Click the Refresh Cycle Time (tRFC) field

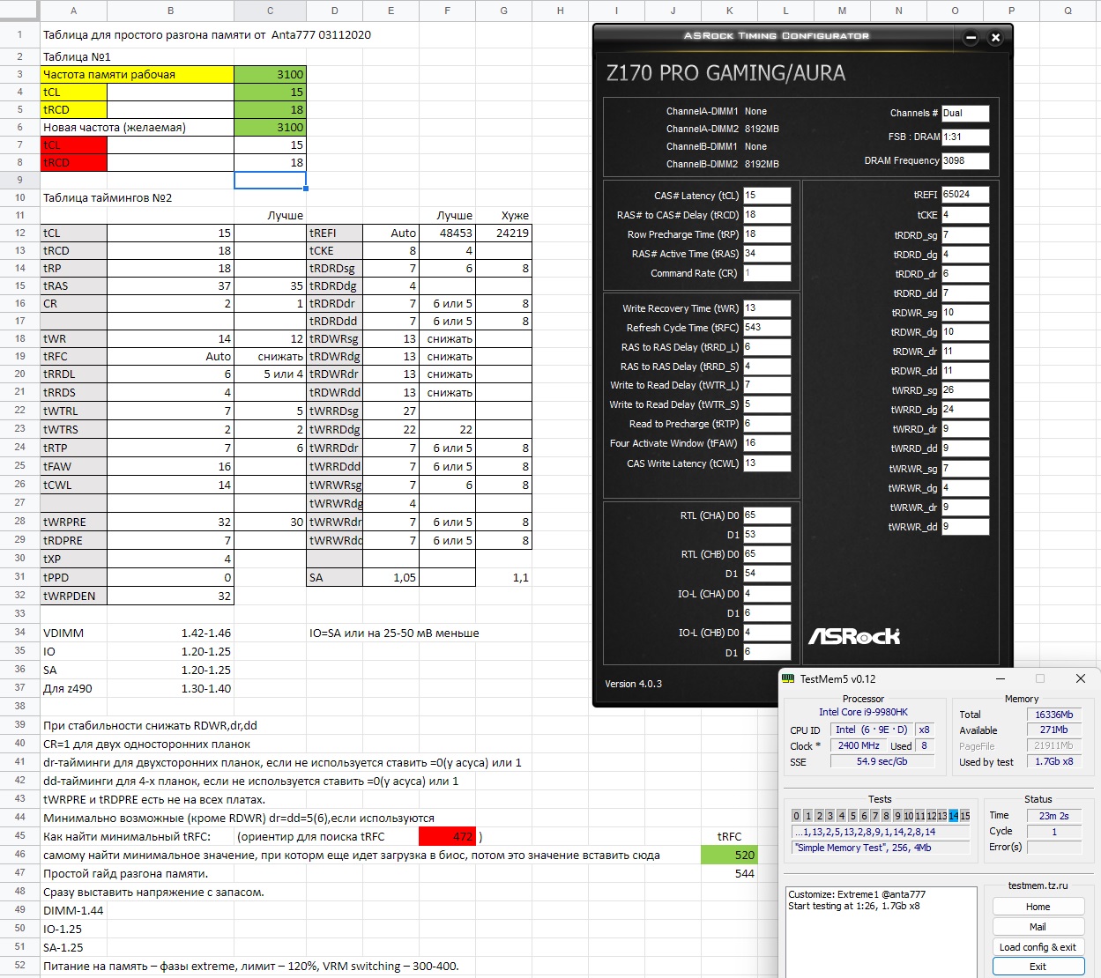[767, 328]
